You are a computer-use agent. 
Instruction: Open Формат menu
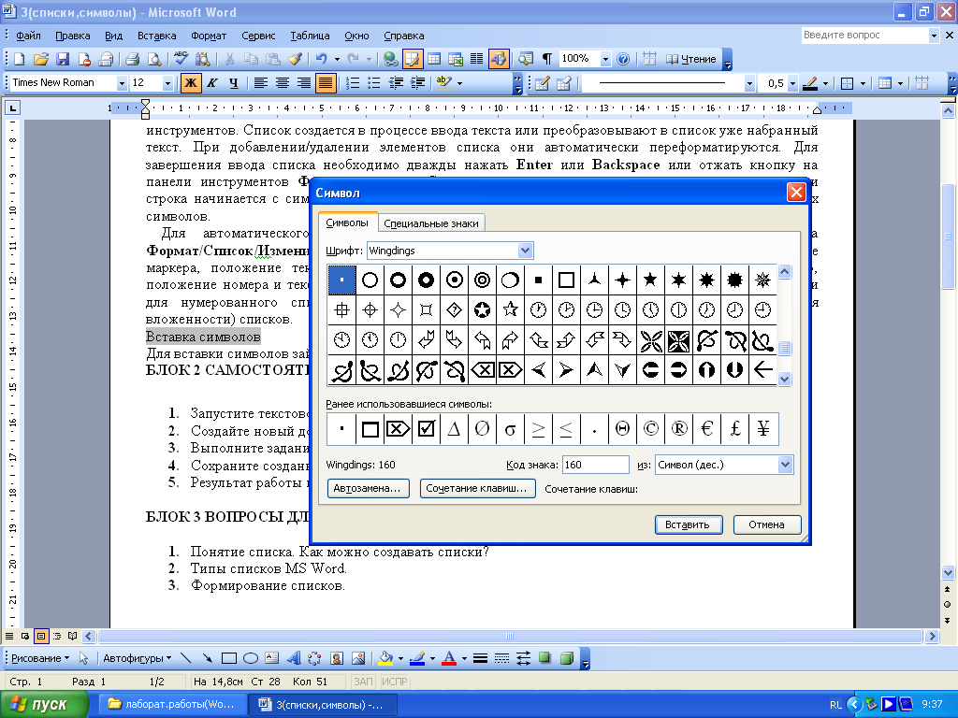click(x=209, y=36)
